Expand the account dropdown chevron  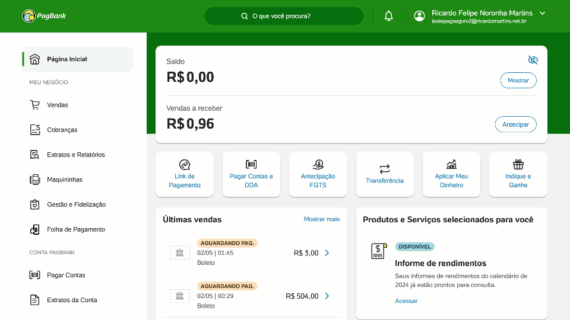coord(542,13)
